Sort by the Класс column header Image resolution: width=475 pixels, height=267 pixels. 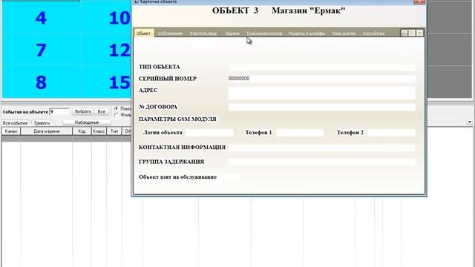click(99, 131)
